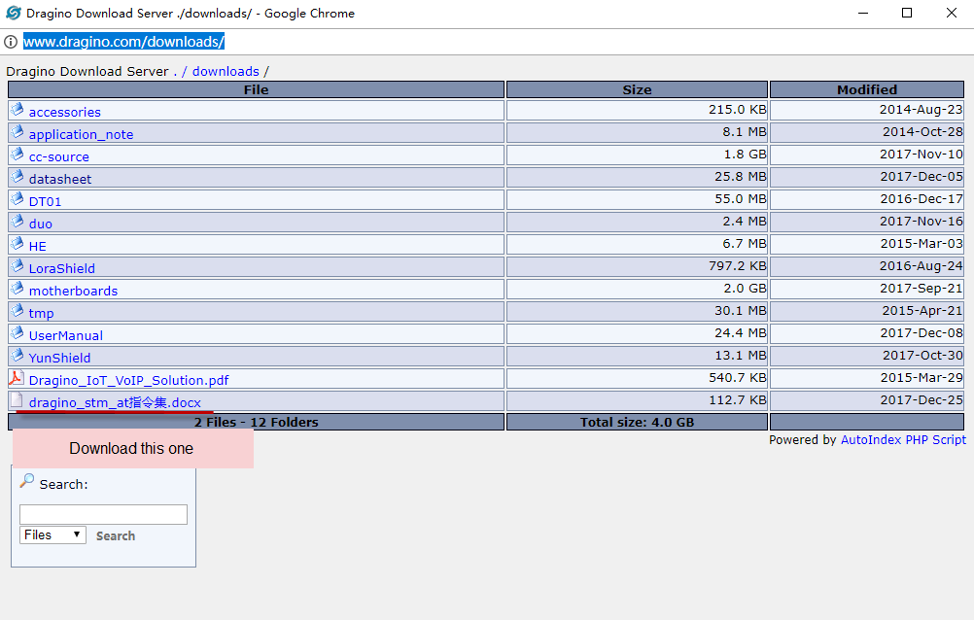The height and width of the screenshot is (620, 974).
Task: Maximize the Chrome window
Action: coord(907,13)
